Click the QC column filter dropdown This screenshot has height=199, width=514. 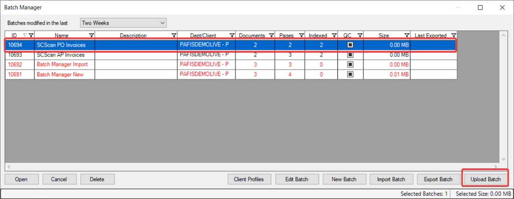(360, 36)
